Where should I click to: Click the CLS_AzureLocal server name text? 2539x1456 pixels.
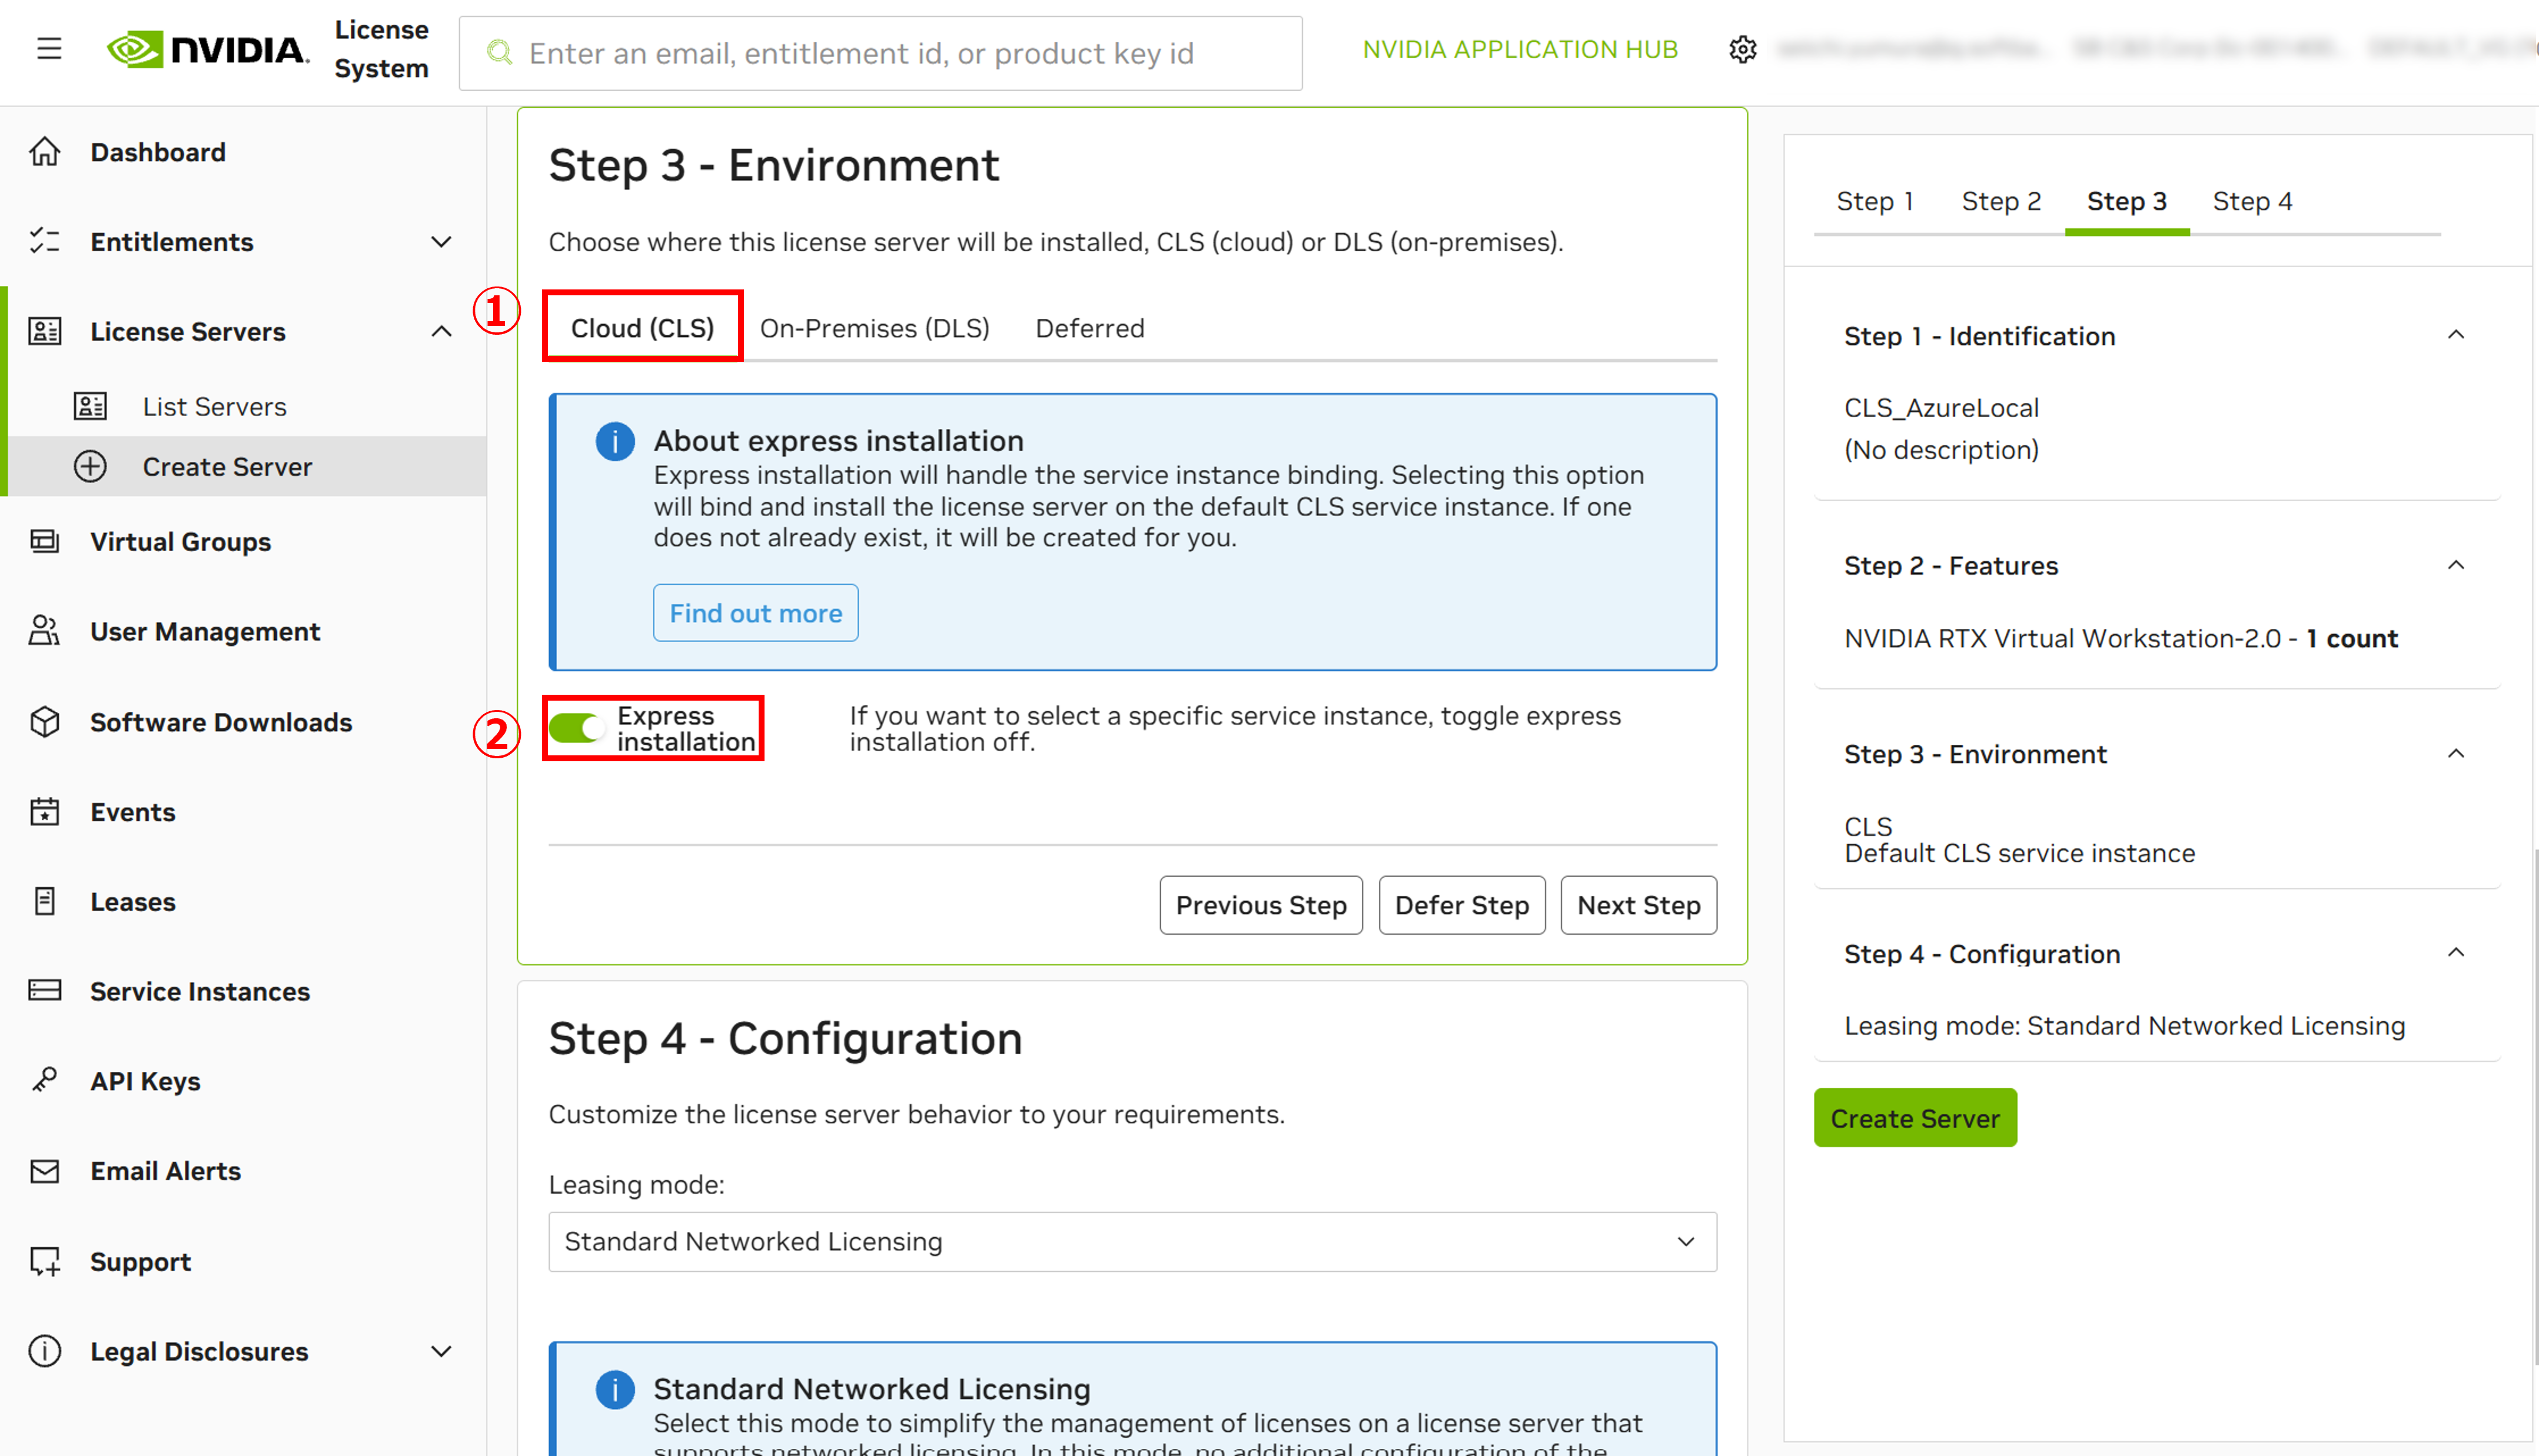pyautogui.click(x=1941, y=407)
